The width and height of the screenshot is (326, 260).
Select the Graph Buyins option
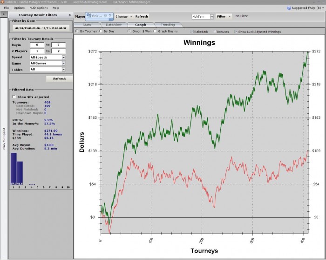pyautogui.click(x=155, y=31)
